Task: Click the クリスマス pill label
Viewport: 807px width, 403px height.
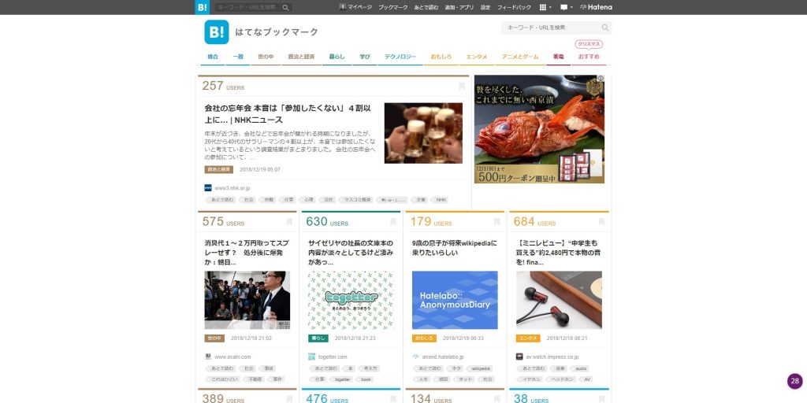Action: click(x=588, y=44)
